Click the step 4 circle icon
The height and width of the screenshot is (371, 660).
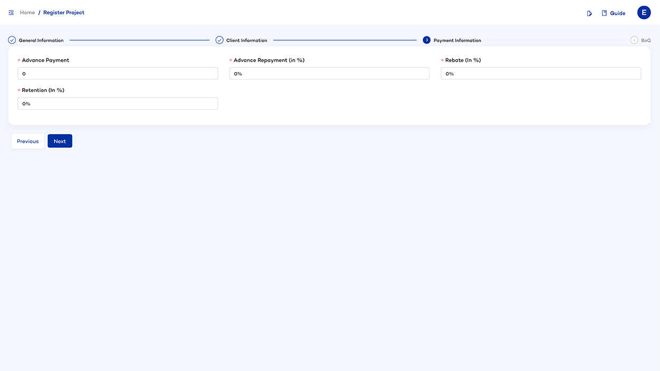tap(634, 40)
